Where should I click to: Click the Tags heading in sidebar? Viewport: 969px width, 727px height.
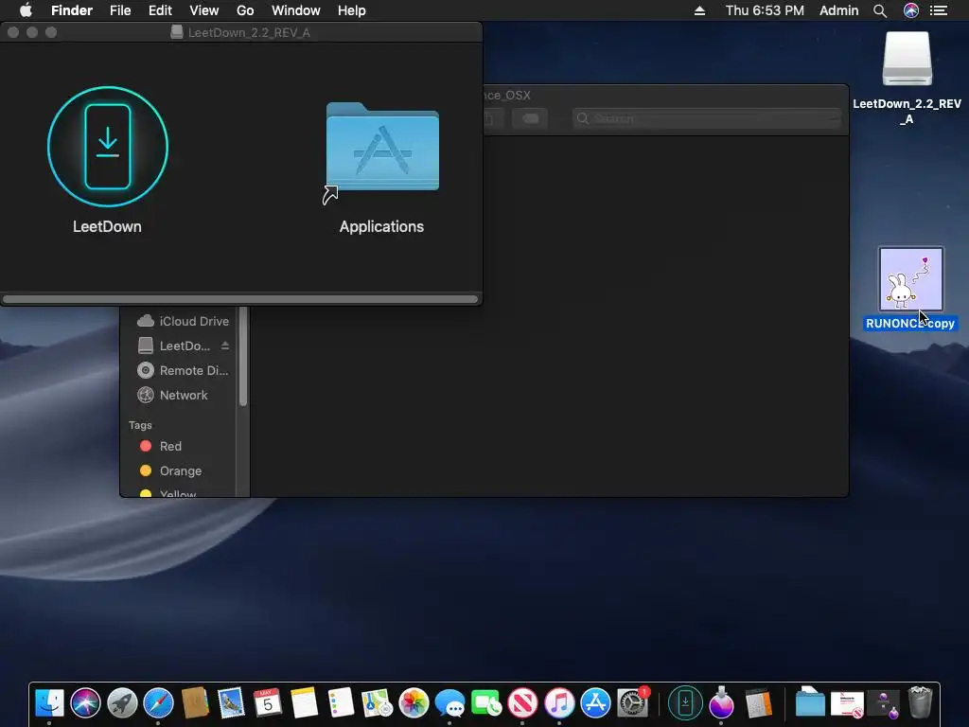pyautogui.click(x=140, y=425)
